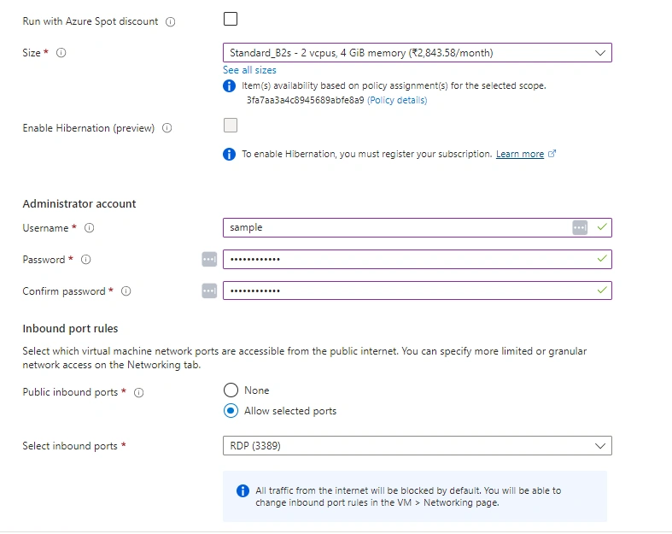Click info icon next to Username label
This screenshot has width=672, height=534.
click(89, 228)
